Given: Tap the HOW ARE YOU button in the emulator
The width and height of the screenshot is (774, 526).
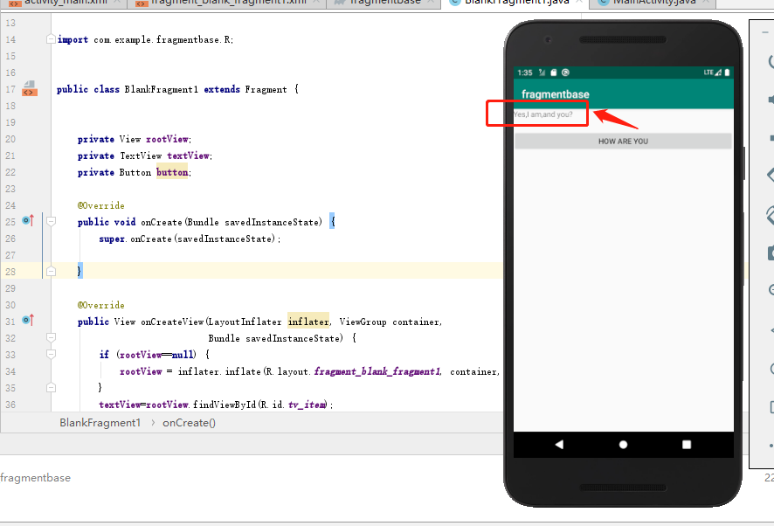Looking at the screenshot, I should tap(623, 141).
